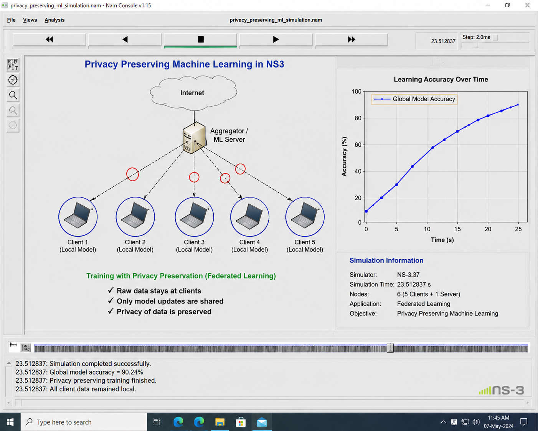Show hidden system tray icons
The image size is (538, 431).
pos(443,422)
